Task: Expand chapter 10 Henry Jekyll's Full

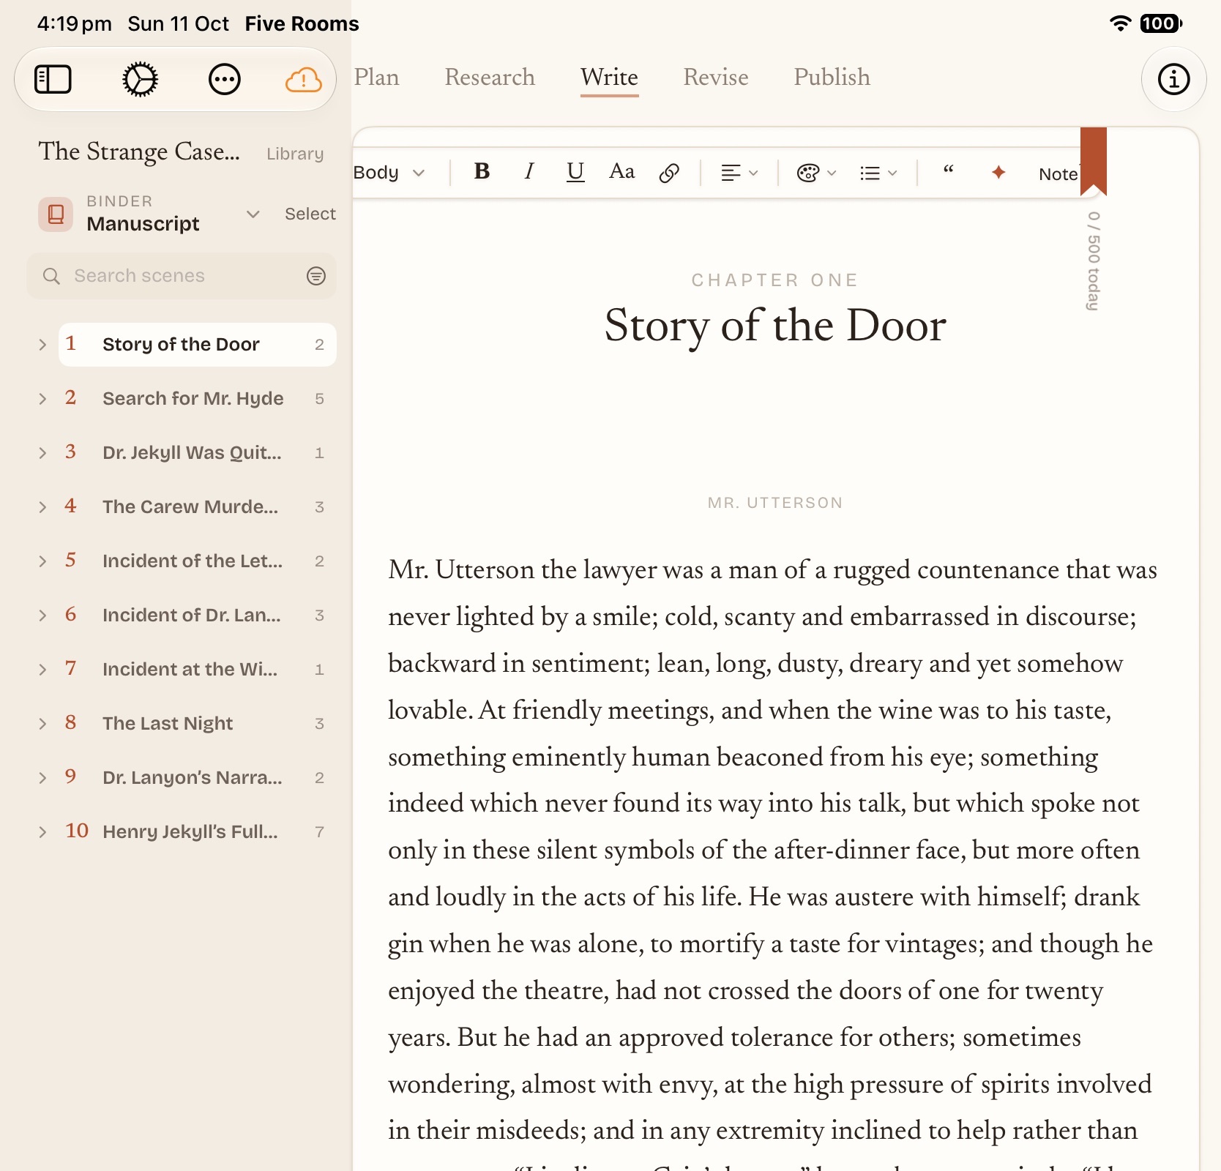Action: click(x=42, y=832)
